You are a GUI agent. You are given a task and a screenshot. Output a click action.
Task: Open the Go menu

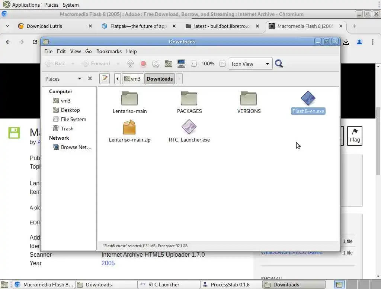tap(88, 51)
